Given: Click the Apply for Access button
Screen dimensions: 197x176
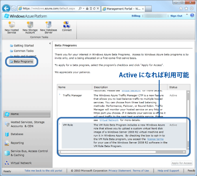Looking at the screenshot, I should point(182,163).
